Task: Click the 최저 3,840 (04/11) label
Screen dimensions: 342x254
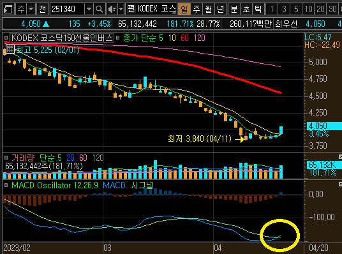Action: pyautogui.click(x=200, y=138)
